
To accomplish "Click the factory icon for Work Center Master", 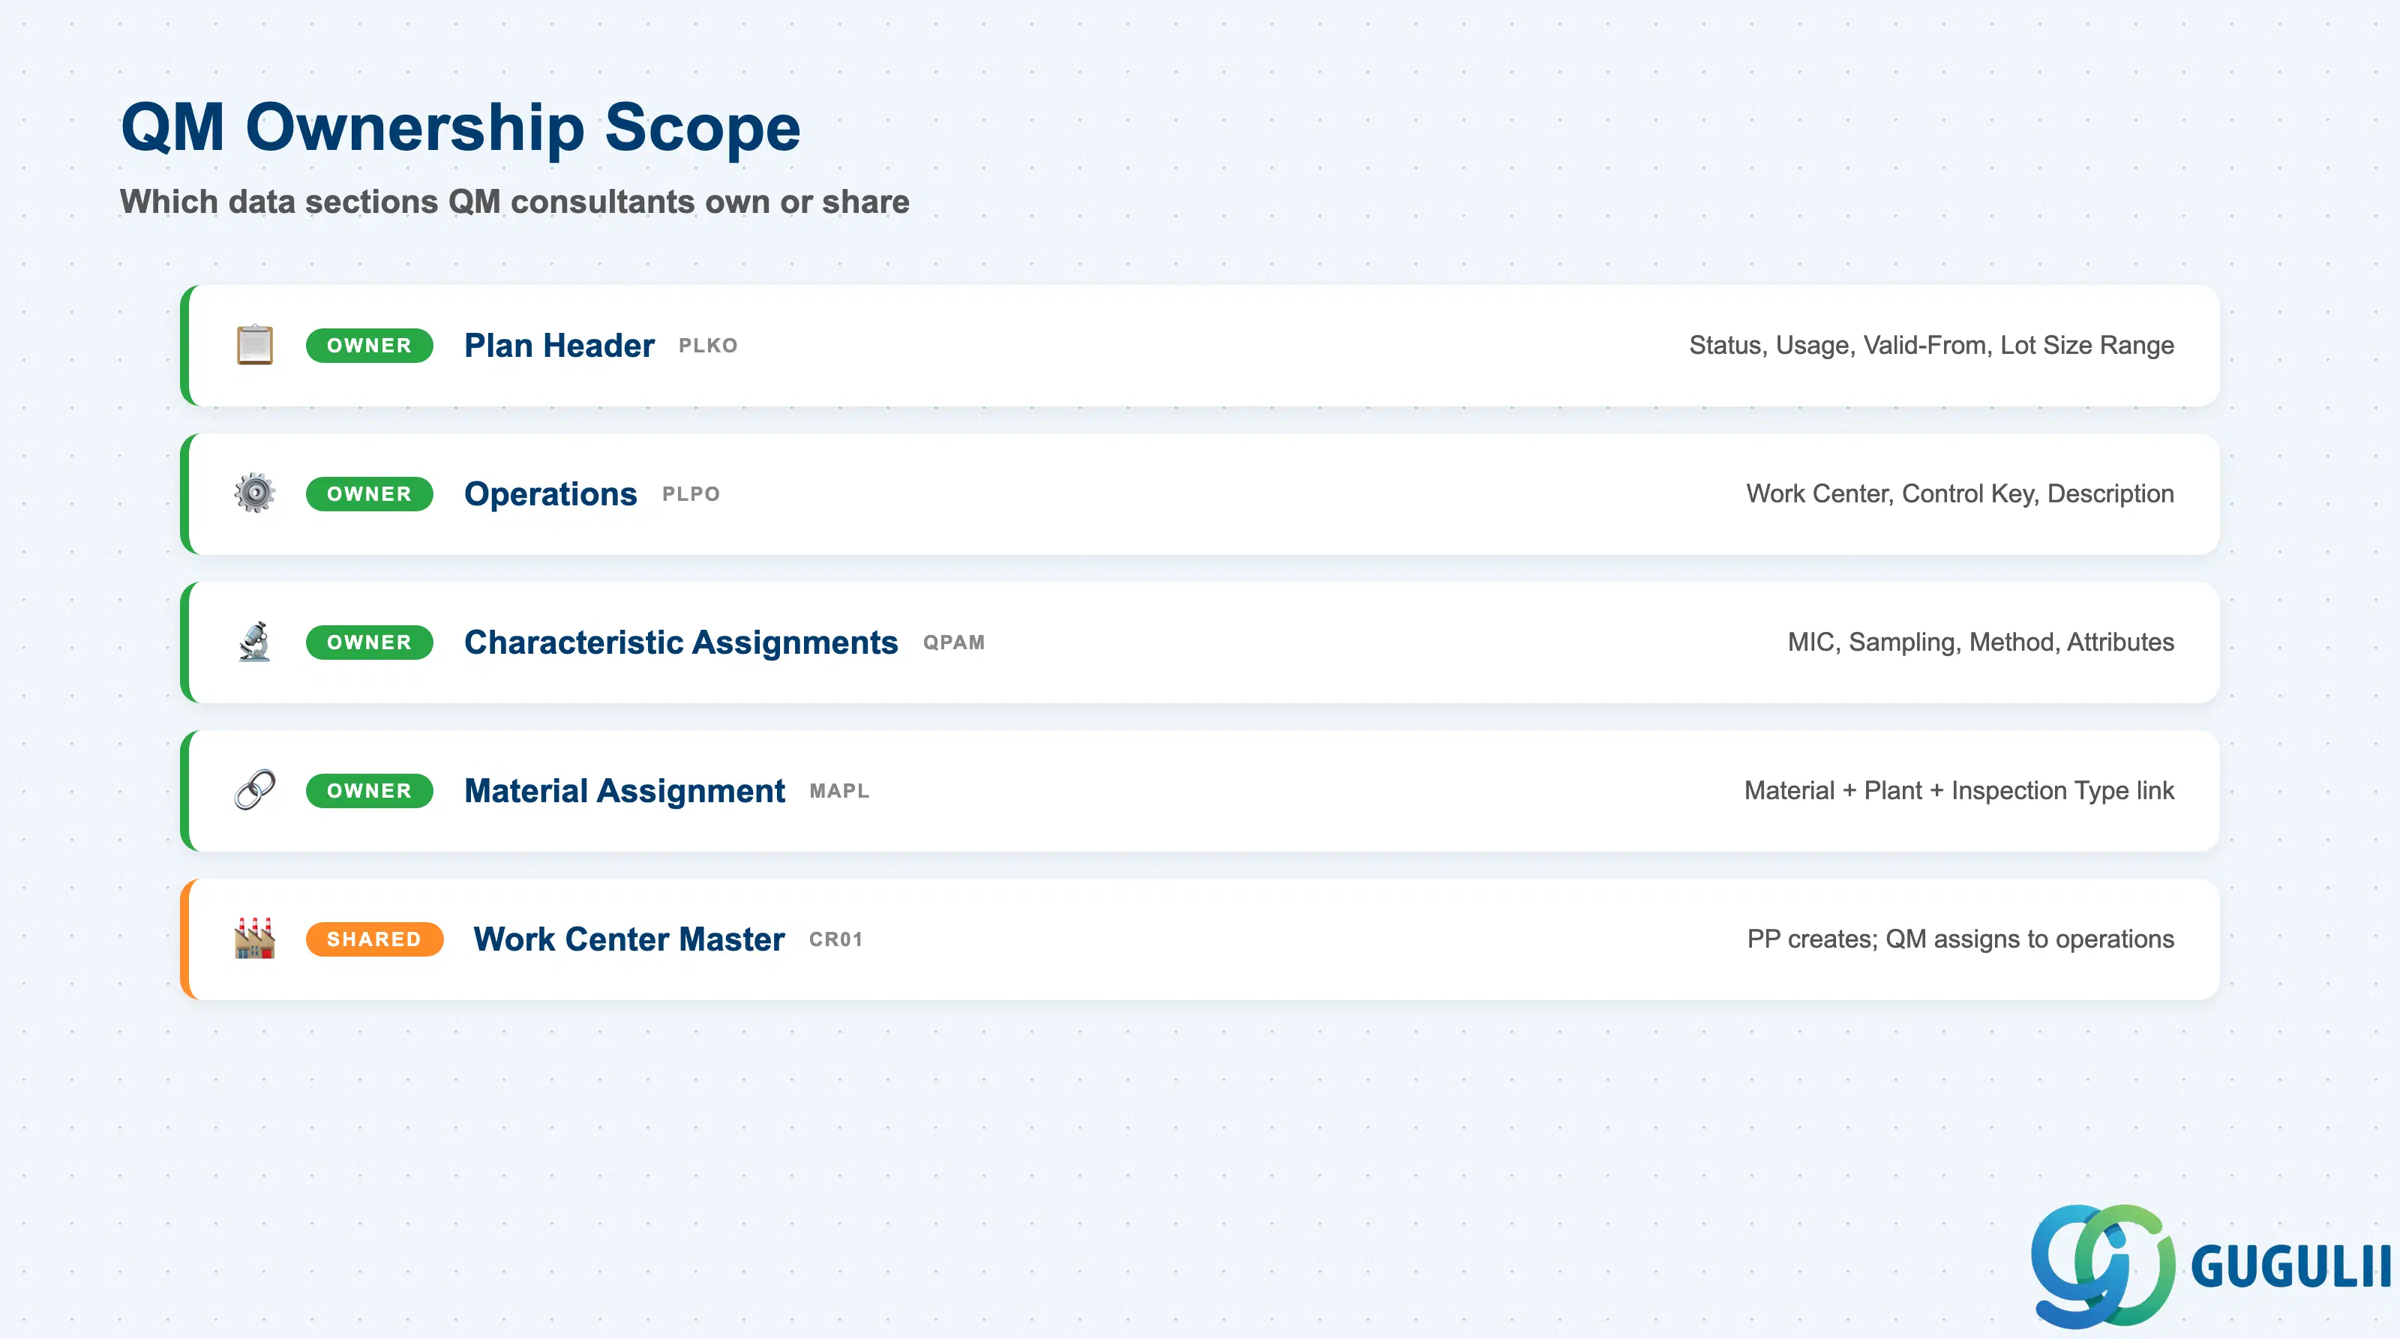I will click(x=254, y=939).
